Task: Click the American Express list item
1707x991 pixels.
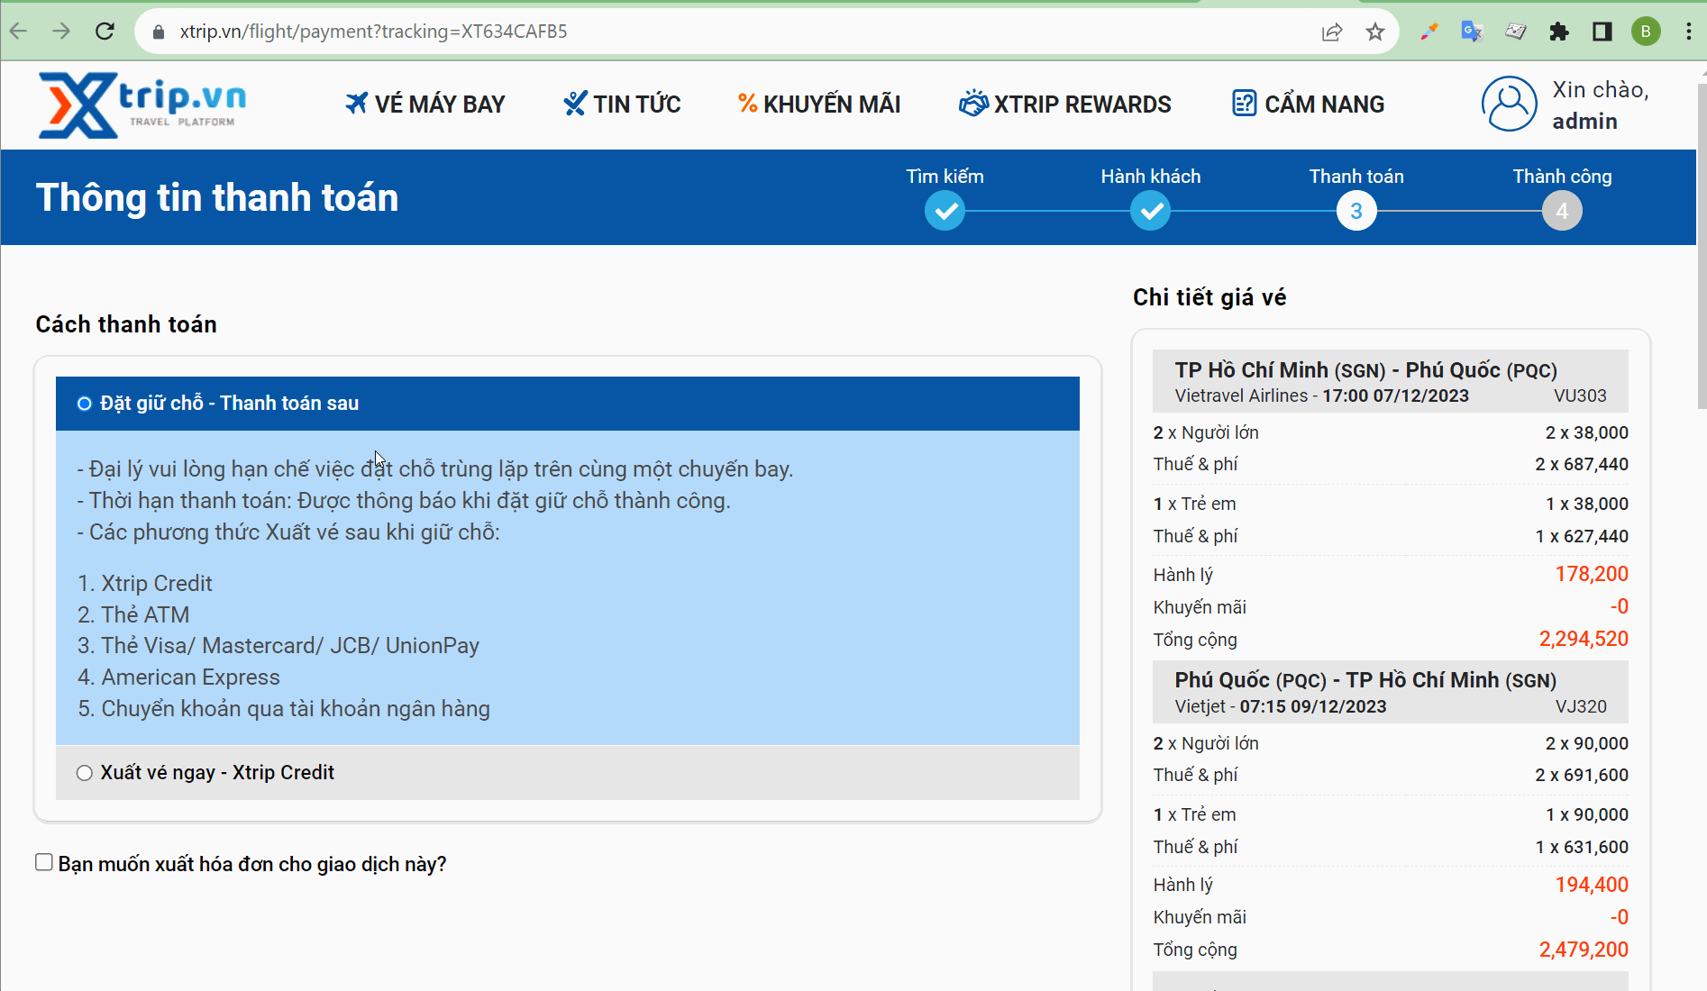Action: click(x=178, y=677)
